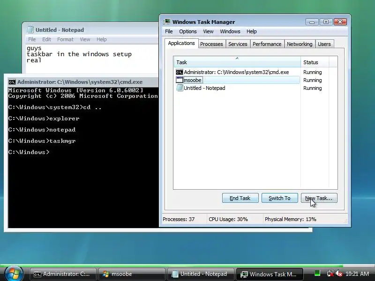Switch to the Processes tab
Screen dimensions: 375x281
(211, 44)
